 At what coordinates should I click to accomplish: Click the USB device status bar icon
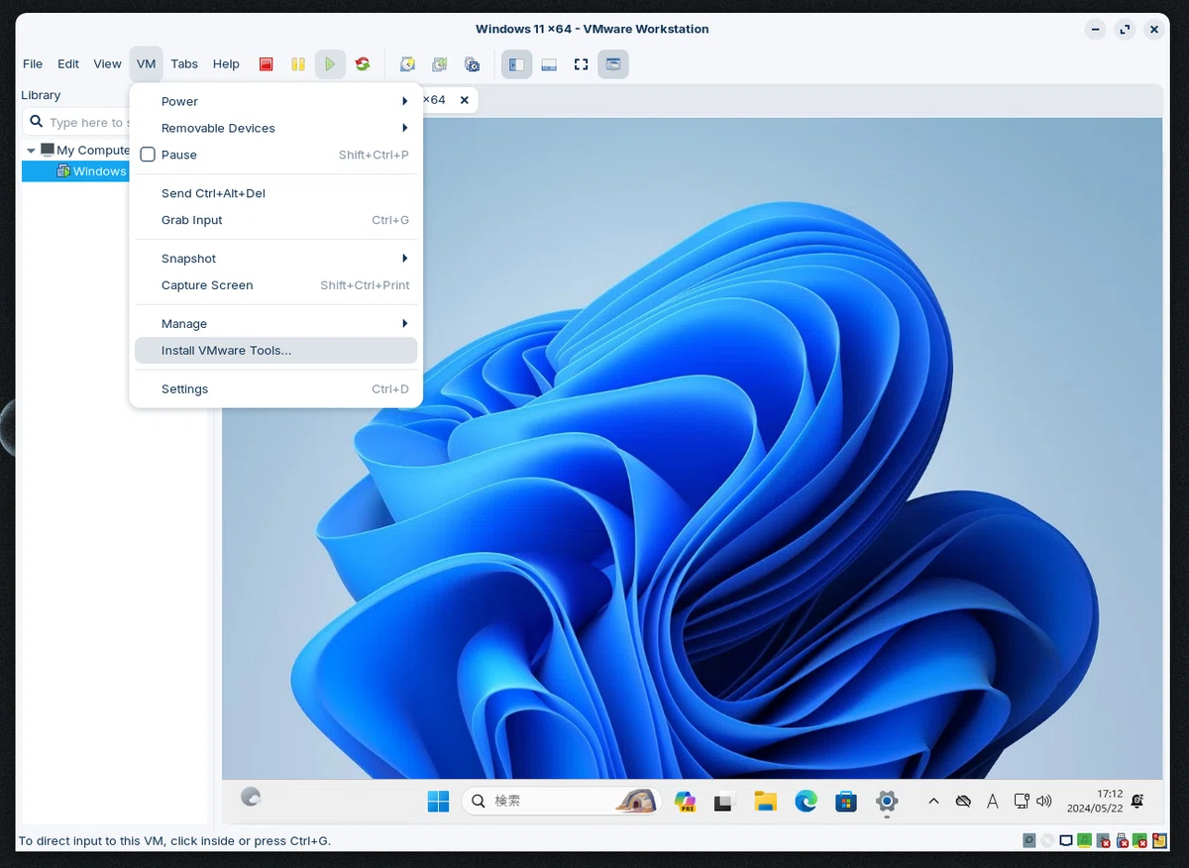point(1122,840)
